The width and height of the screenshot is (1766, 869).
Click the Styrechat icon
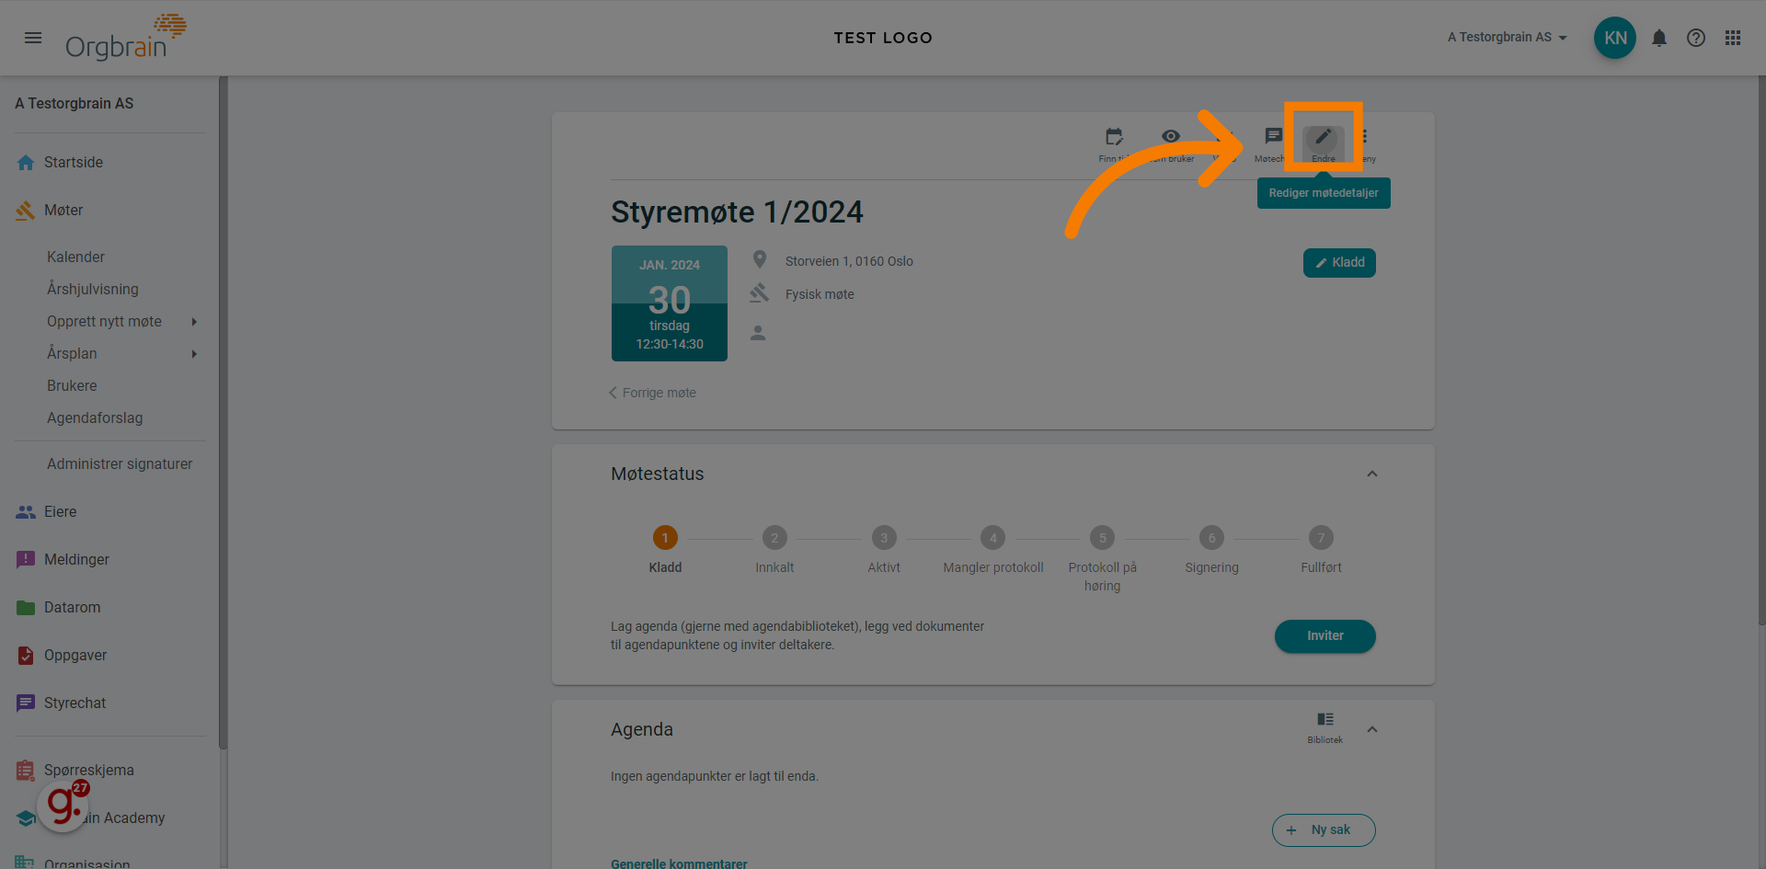coord(26,703)
